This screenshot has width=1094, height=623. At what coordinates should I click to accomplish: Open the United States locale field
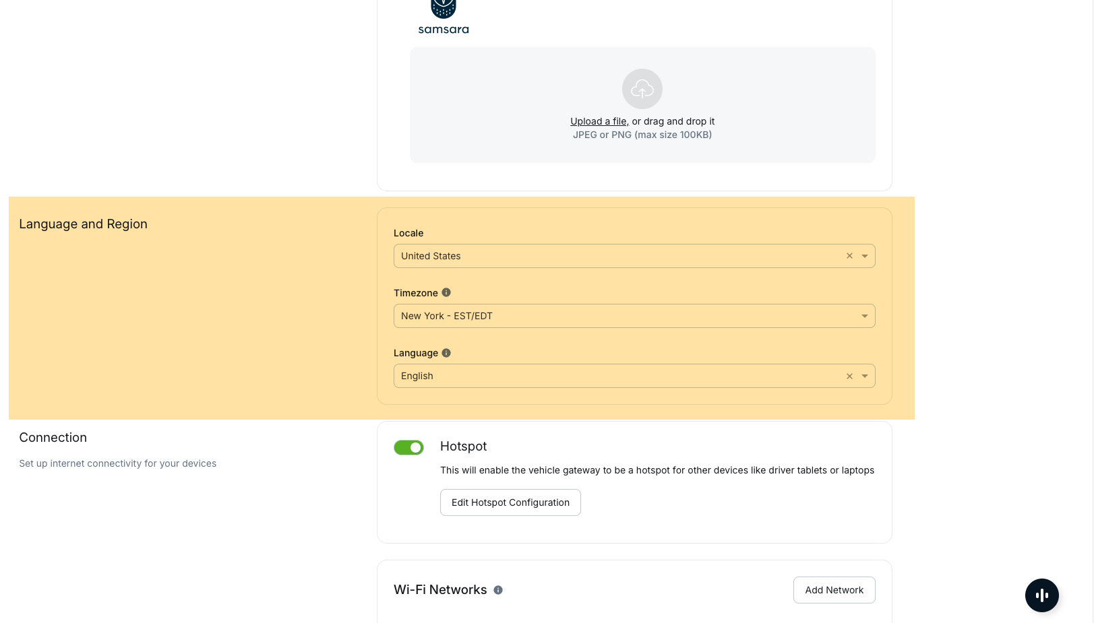coord(607,256)
